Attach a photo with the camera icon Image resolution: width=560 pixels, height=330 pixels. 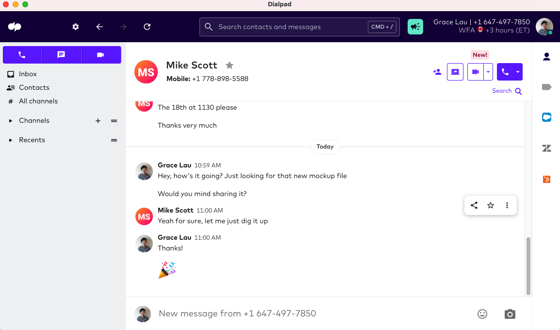[510, 314]
